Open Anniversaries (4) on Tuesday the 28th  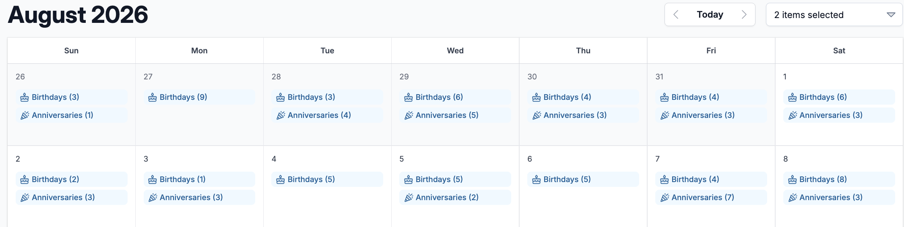[x=327, y=115]
